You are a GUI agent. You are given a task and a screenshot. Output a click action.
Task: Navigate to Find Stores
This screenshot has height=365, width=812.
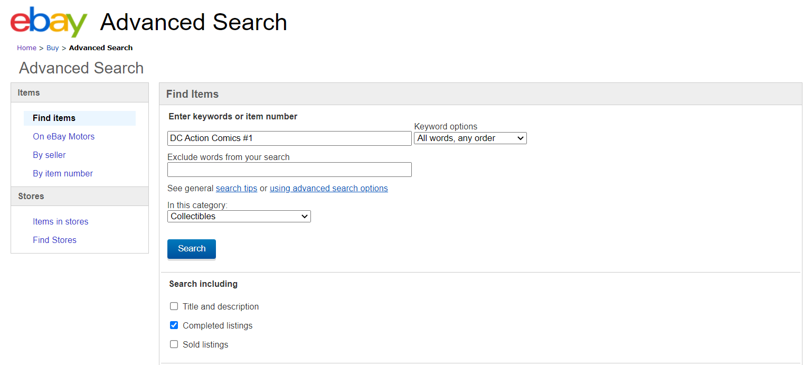[54, 240]
